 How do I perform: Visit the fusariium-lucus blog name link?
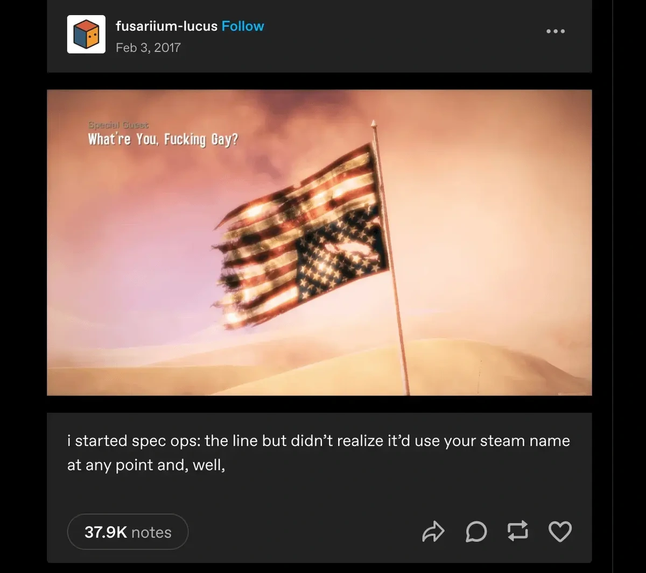[x=166, y=26]
